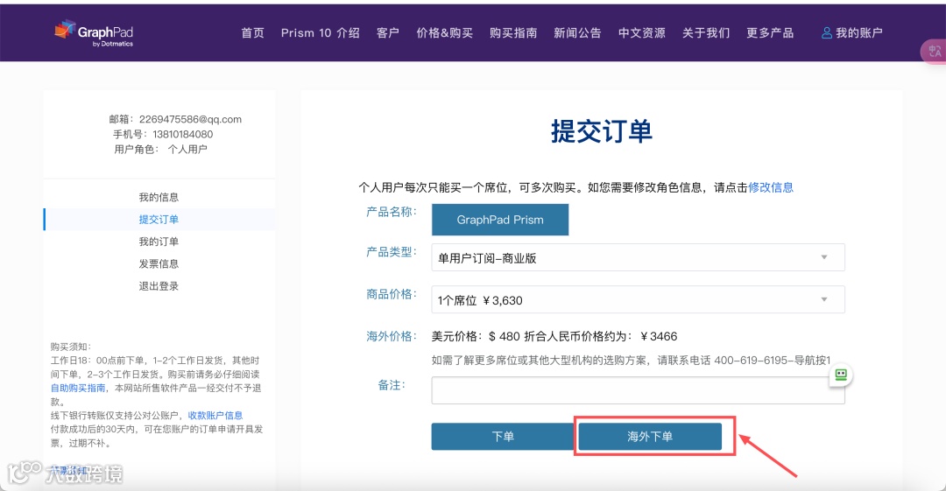This screenshot has height=491, width=946.
Task: Open 发票信息 sidebar entry
Action: pyautogui.click(x=159, y=264)
